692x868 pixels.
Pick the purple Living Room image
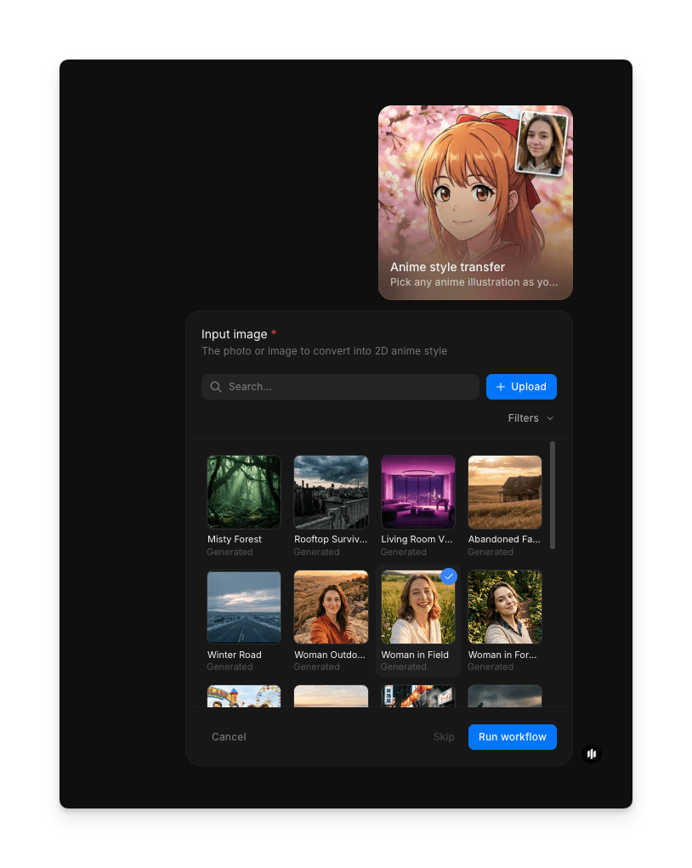click(417, 492)
